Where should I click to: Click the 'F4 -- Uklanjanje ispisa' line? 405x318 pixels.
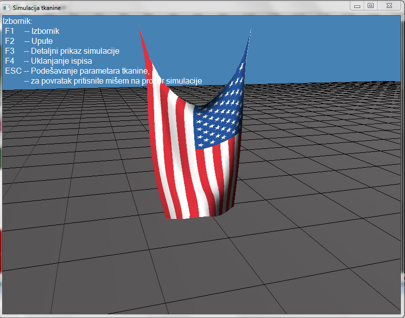pyautogui.click(x=49, y=61)
